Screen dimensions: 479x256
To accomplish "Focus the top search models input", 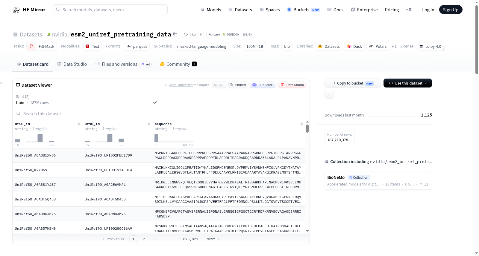I will (110, 10).
